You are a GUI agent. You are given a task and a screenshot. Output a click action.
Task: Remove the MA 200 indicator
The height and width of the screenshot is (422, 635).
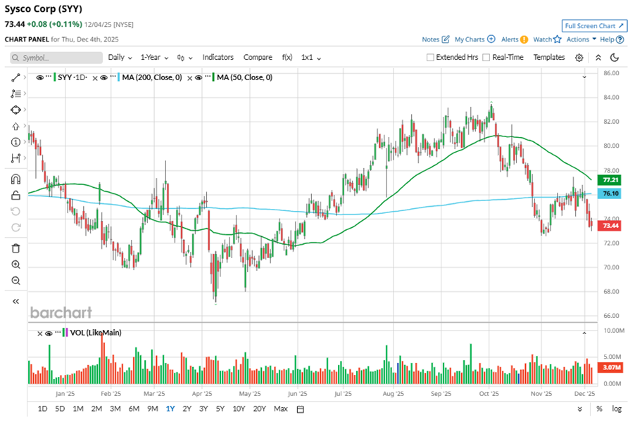click(95, 78)
